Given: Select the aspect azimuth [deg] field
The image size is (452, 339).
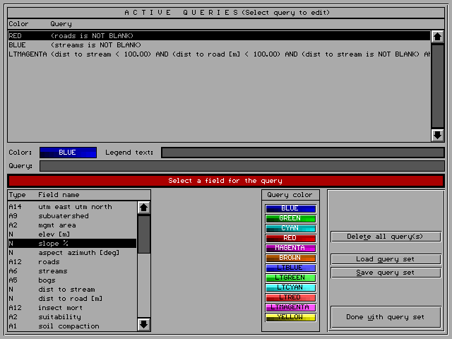Looking at the screenshot, I should pyautogui.click(x=72, y=253).
